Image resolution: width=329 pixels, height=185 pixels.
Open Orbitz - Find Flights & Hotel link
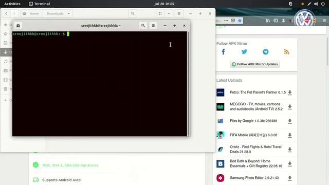[x=255, y=150]
